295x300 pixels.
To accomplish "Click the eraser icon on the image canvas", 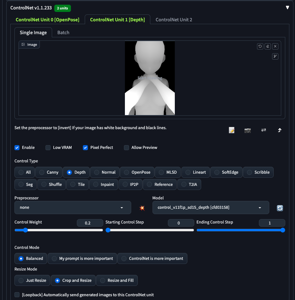I will [267, 46].
